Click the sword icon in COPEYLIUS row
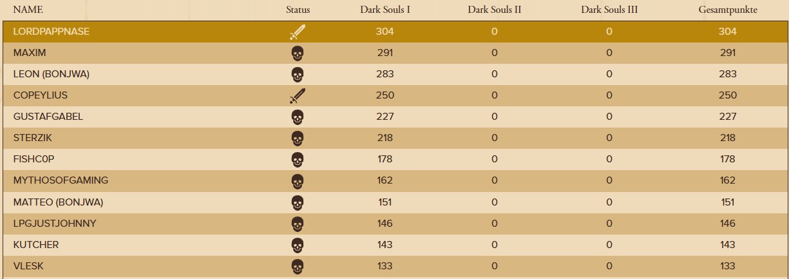Screen dimensions: 789x279 click(x=297, y=95)
